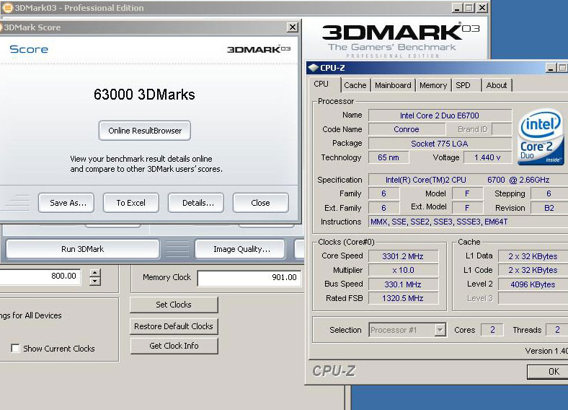Increase the 800.00 clock value with the up arrow
The image size is (568, 410).
point(95,273)
